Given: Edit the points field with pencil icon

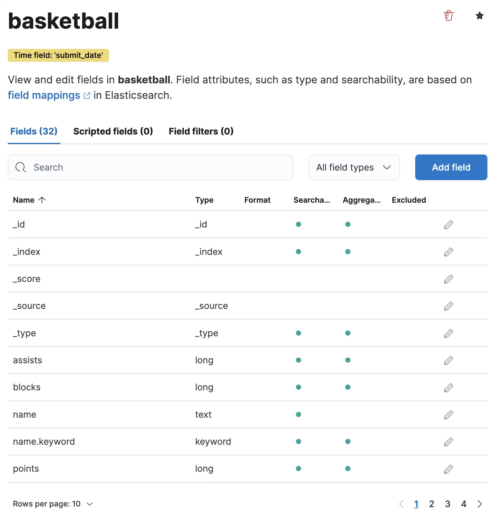Looking at the screenshot, I should [448, 469].
